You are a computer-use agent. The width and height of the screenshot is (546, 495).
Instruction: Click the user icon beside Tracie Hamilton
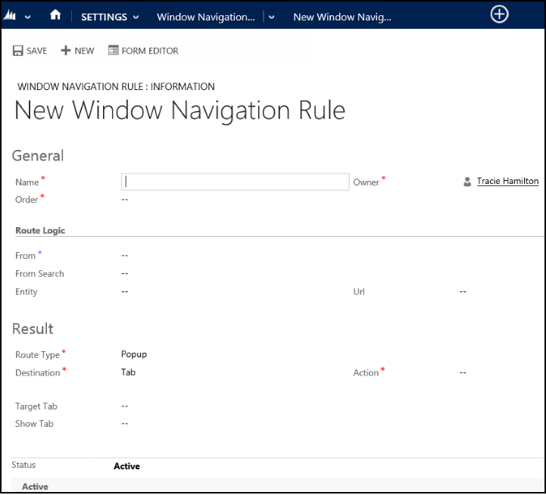coord(467,182)
